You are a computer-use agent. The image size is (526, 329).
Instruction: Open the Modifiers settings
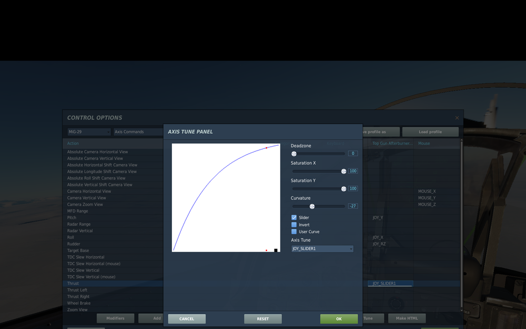(x=115, y=318)
